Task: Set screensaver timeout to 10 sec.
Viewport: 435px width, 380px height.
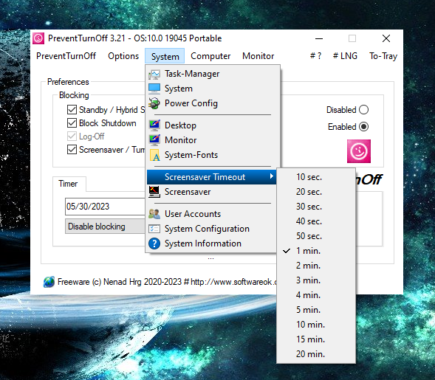Action: click(x=316, y=177)
